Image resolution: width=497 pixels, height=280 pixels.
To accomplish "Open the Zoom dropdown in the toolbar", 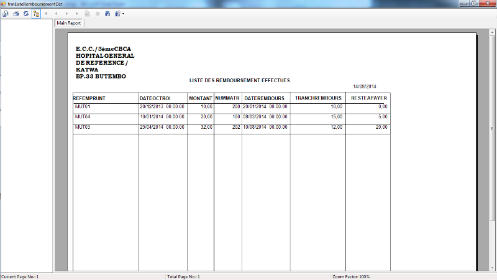I will [119, 14].
